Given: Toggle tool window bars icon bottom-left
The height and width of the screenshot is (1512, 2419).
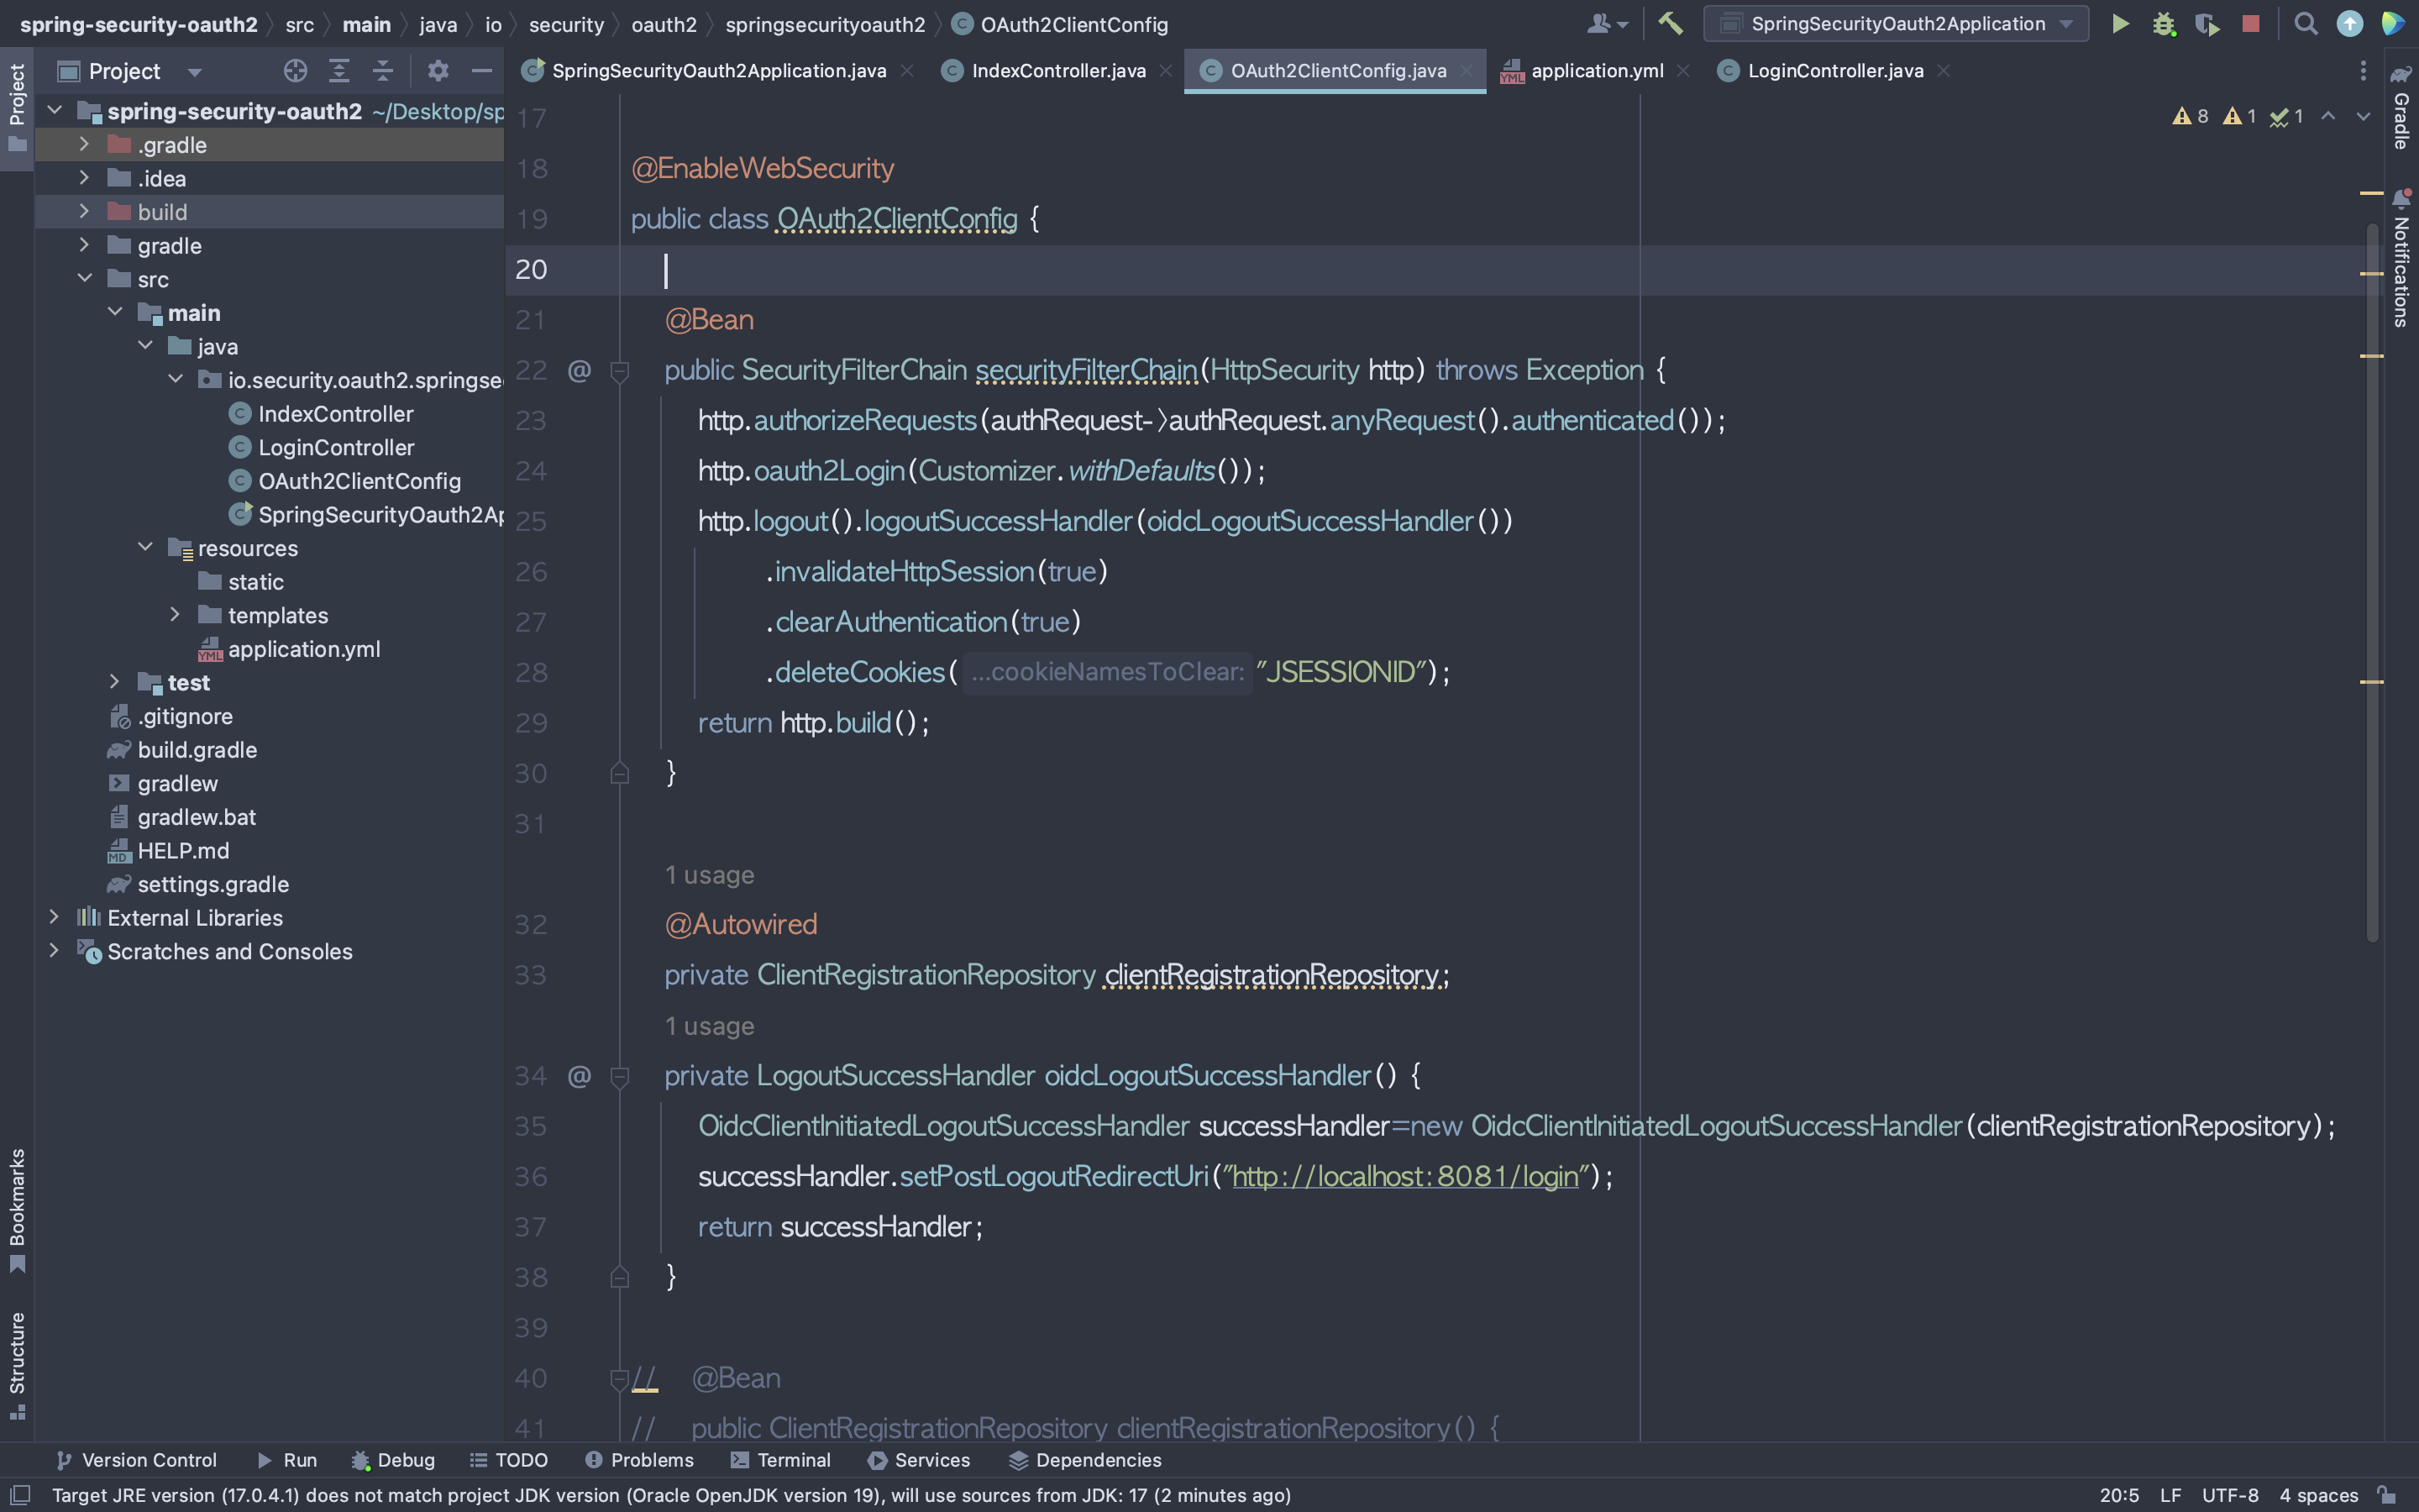Looking at the screenshot, I should tap(20, 1495).
